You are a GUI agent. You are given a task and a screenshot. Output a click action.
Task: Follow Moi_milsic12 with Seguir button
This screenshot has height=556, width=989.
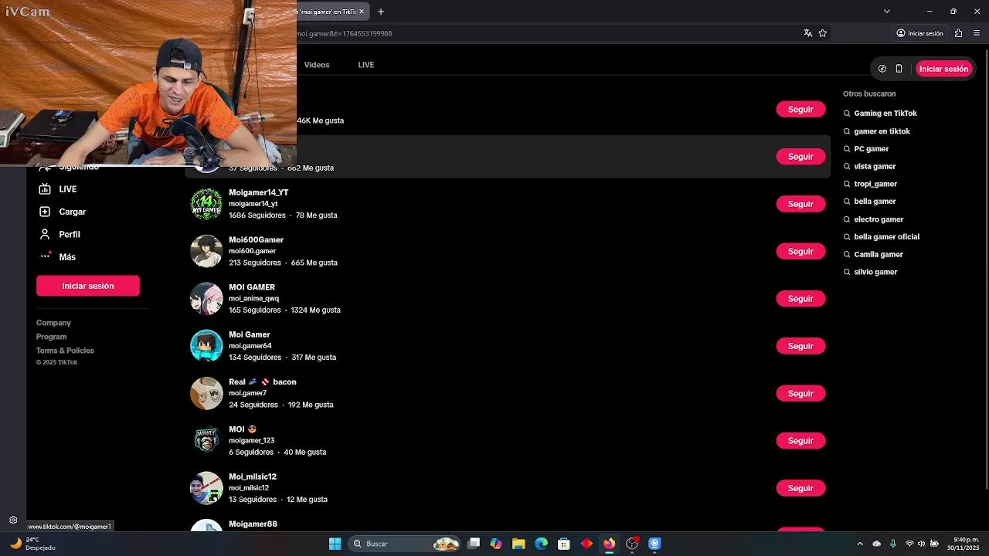click(800, 488)
